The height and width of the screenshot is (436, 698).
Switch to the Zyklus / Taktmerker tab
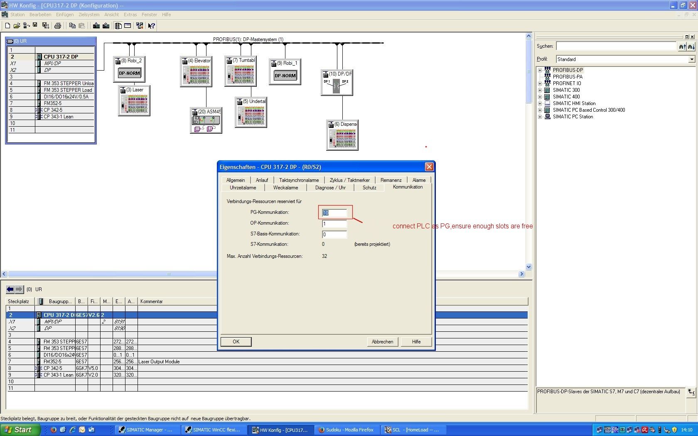349,180
